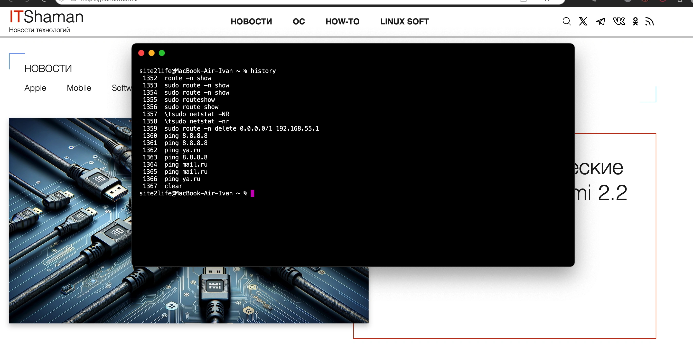Click history line 1358 'netstat -nr'

[x=186, y=121]
